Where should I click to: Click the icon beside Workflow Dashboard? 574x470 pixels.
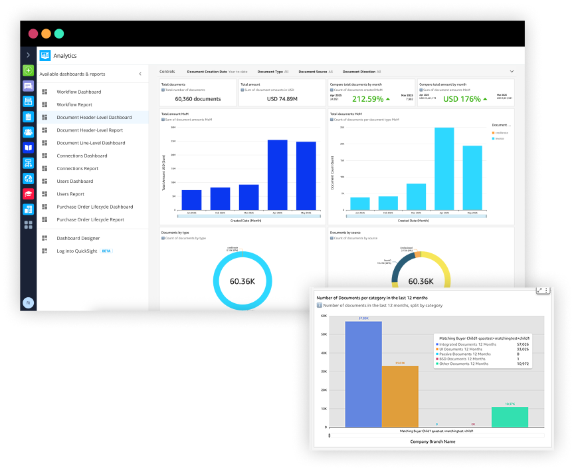pyautogui.click(x=45, y=92)
